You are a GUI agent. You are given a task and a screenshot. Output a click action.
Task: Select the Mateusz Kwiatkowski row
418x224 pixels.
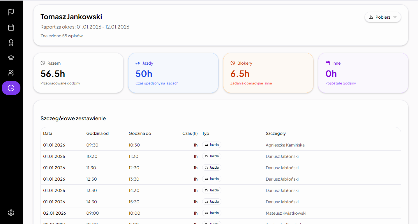[x=286, y=213]
